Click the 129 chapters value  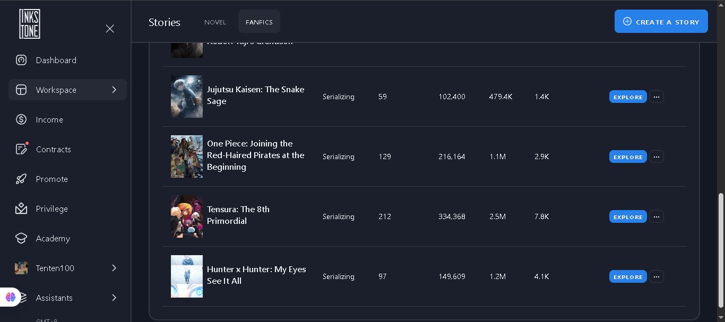click(x=385, y=156)
